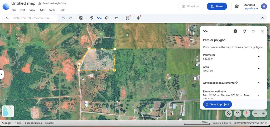Click the search magnifier icon
The height and width of the screenshot is (127, 270).
tap(7, 18)
